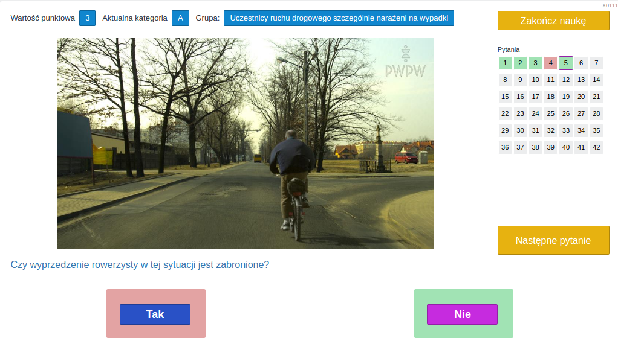The height and width of the screenshot is (341, 618).
Task: Jump to question 22
Action: tap(505, 113)
